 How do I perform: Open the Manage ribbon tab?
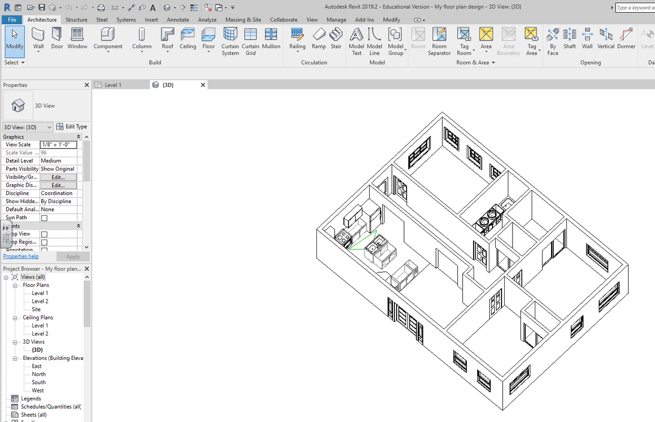[x=336, y=20]
